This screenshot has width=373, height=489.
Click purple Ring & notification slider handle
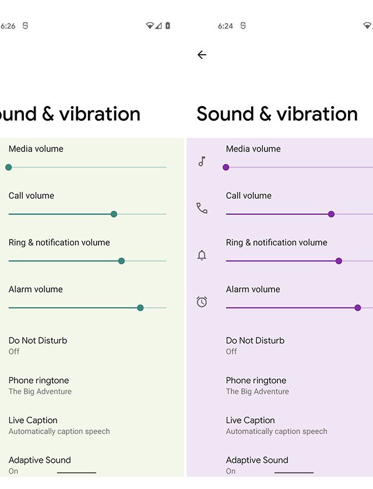[x=339, y=261]
